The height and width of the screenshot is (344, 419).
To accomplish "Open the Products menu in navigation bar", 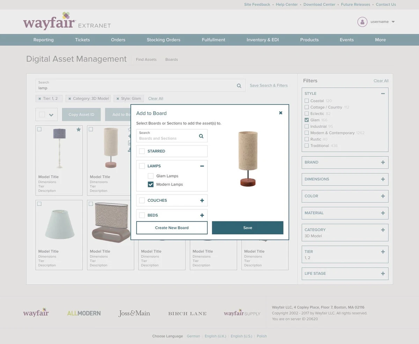I will pyautogui.click(x=309, y=40).
